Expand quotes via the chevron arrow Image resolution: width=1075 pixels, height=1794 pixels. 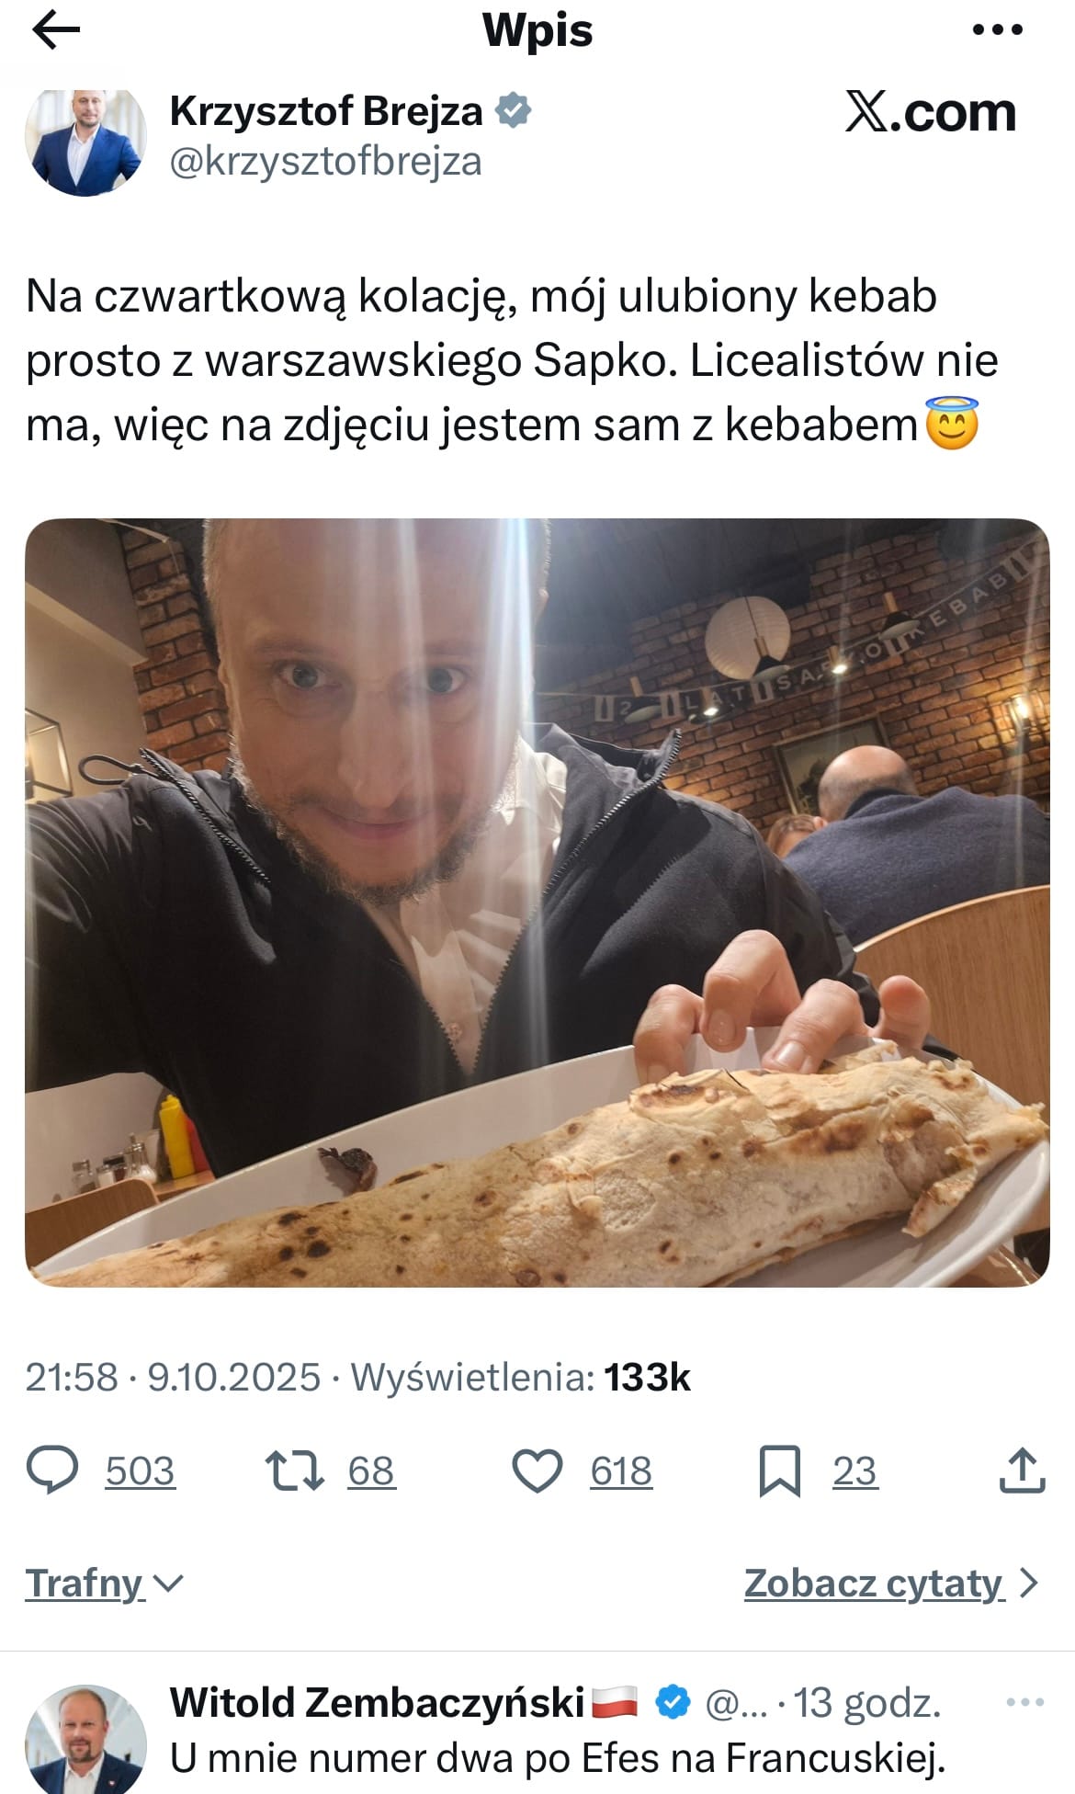1029,1584
